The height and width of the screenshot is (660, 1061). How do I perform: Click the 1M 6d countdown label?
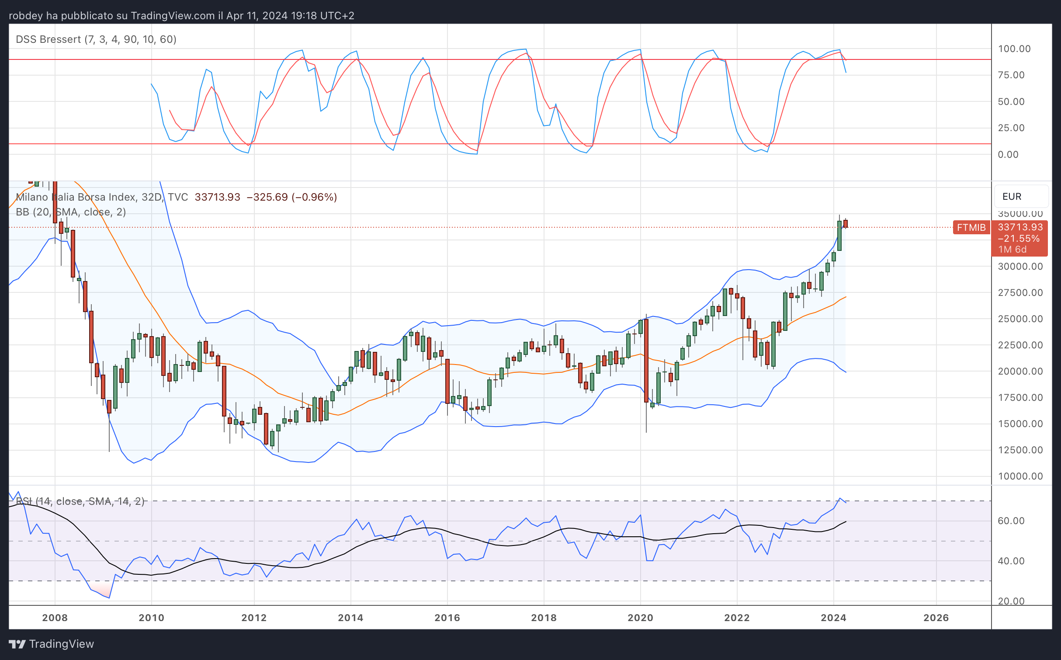1012,249
